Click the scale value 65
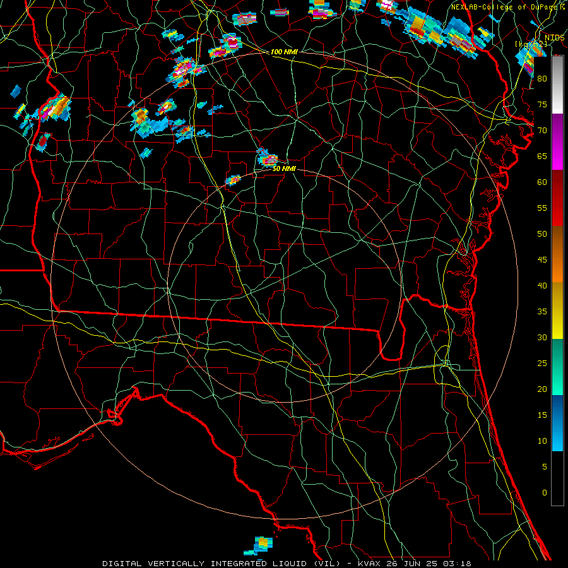Screen dimensions: 568x568 542,156
